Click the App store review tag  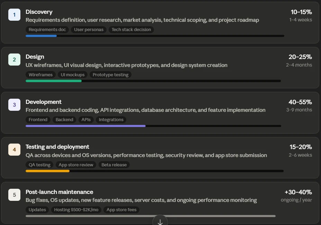tap(76, 165)
